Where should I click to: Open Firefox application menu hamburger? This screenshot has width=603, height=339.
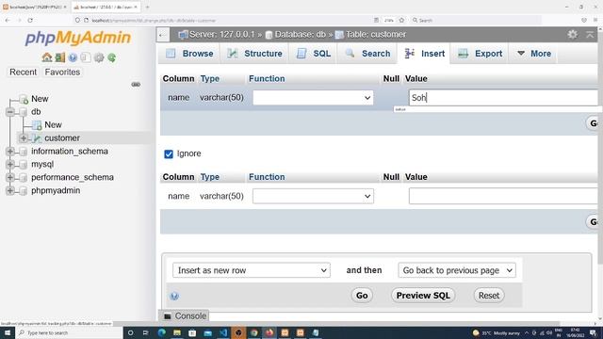pyautogui.click(x=595, y=20)
